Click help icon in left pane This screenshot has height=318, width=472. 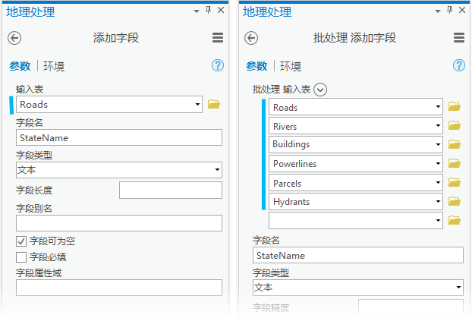tap(218, 66)
